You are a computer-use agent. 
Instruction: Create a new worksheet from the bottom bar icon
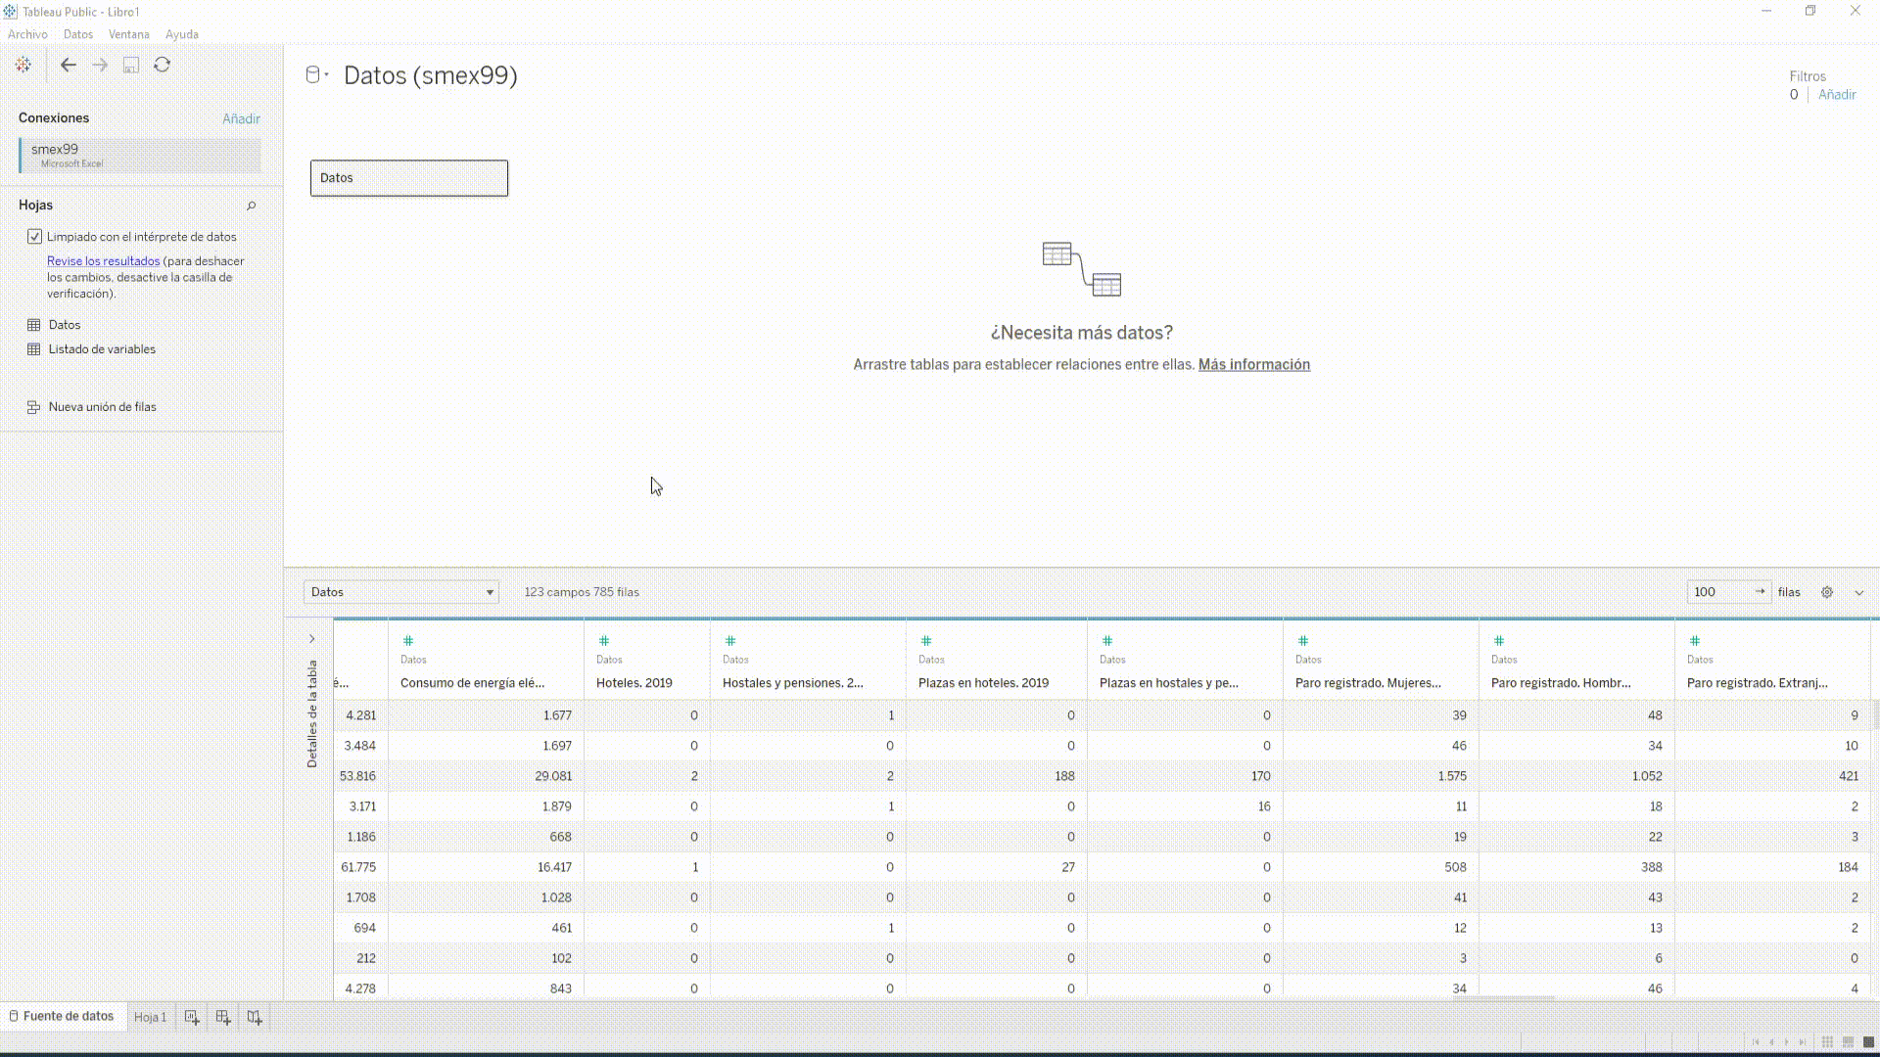pos(191,1017)
